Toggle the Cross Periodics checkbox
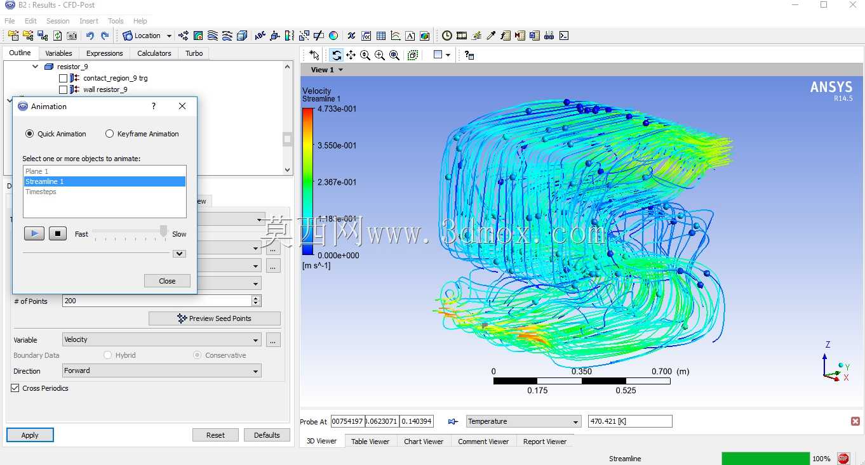The width and height of the screenshot is (865, 465). point(15,388)
